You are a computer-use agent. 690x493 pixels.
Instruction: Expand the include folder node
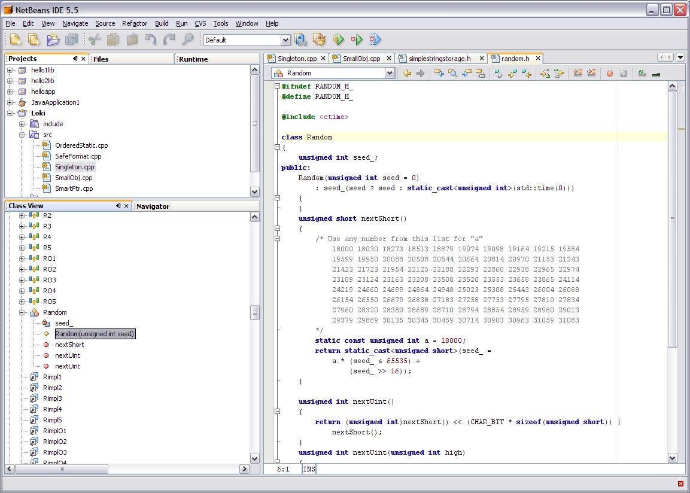22,124
